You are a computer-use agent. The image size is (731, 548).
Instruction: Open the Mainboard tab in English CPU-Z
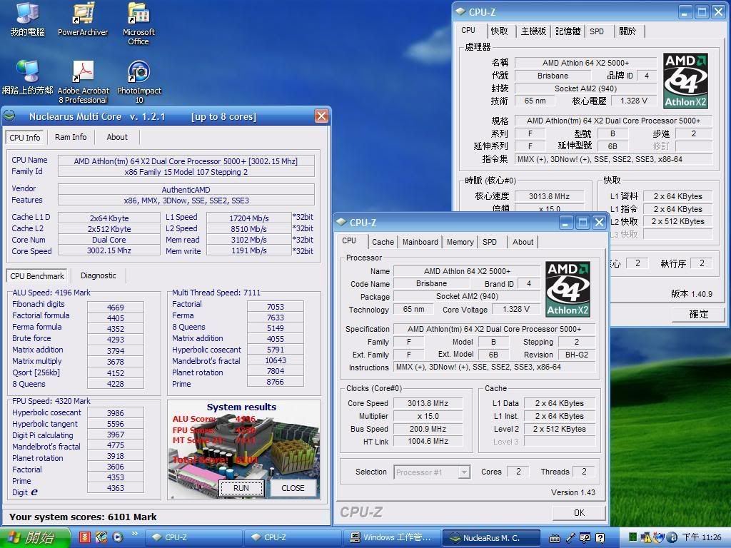420,242
